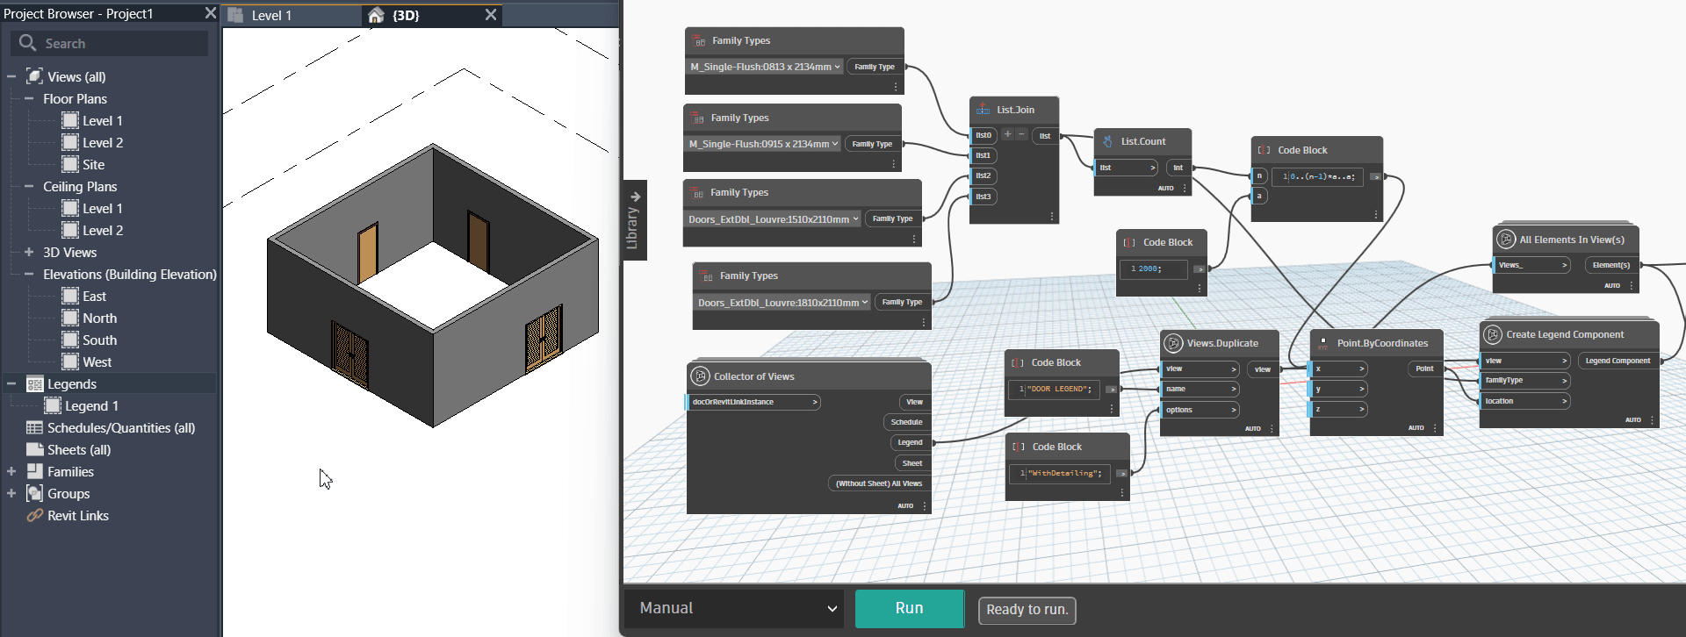Collapse the Views (all) tree node
Image resolution: width=1686 pixels, height=637 pixels.
pyautogui.click(x=11, y=76)
